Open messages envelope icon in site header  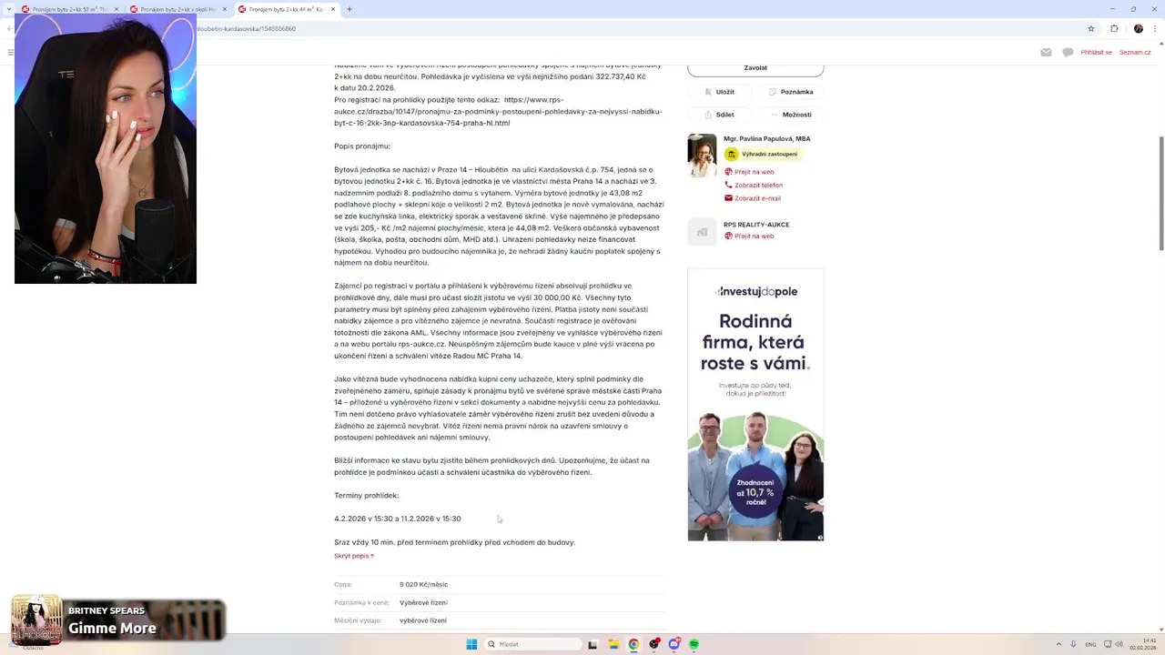(x=1047, y=53)
